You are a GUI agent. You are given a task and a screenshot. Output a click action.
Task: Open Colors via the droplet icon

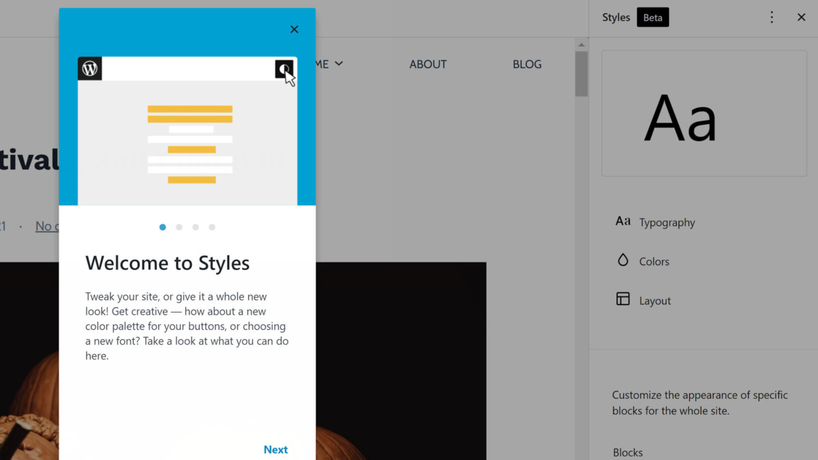623,260
